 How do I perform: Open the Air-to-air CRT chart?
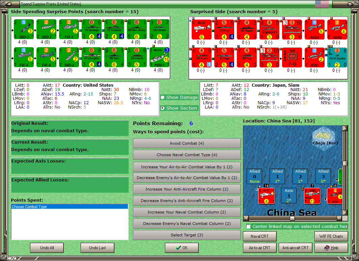click(x=260, y=248)
